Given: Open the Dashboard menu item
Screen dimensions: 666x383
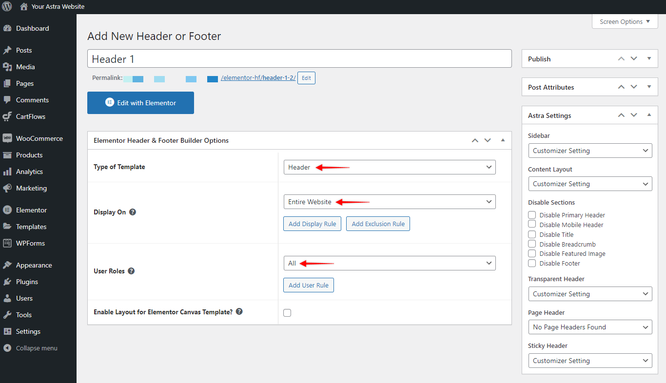Looking at the screenshot, I should (x=38, y=28).
